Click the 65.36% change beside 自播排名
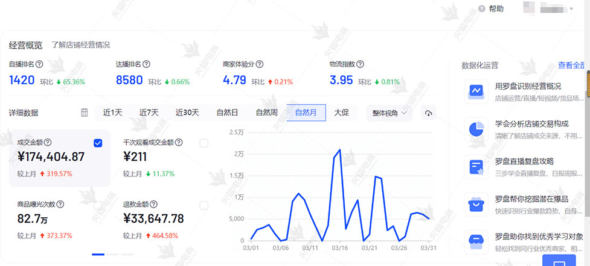Viewport: 590px width, 266px height. 74,82
